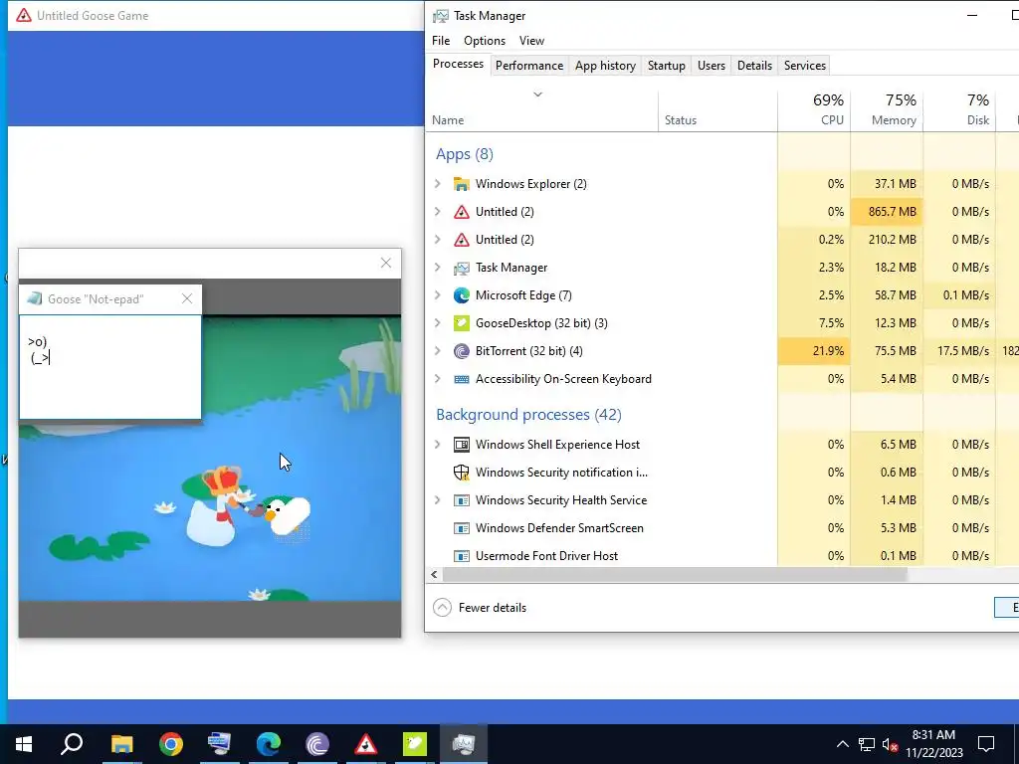Switch to the Performance tab

point(529,66)
